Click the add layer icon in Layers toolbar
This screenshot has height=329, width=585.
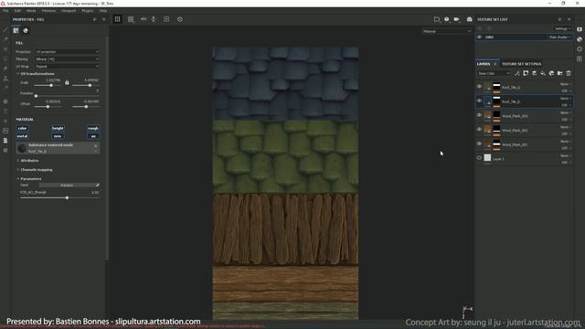click(534, 73)
